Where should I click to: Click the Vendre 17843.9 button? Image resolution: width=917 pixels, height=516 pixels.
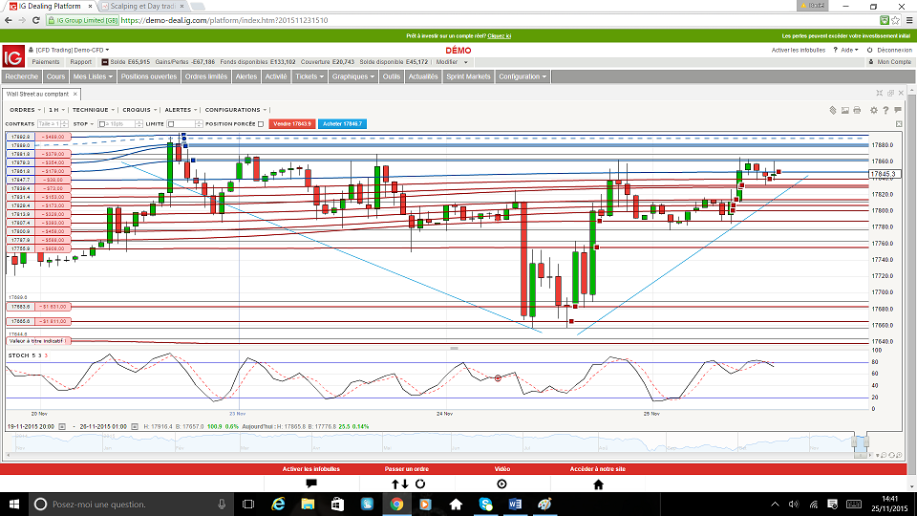click(292, 124)
